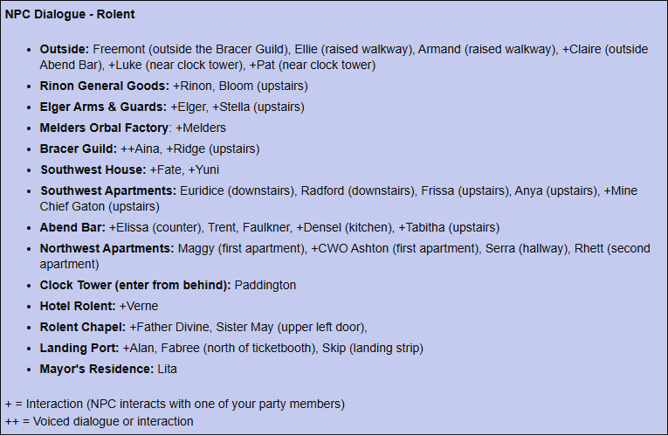Click the Voiced dialogue legend line
Image resolution: width=668 pixels, height=436 pixels.
click(x=99, y=421)
